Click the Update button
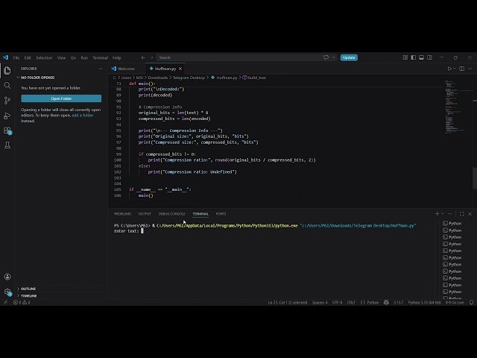The width and height of the screenshot is (477, 358). (349, 57)
